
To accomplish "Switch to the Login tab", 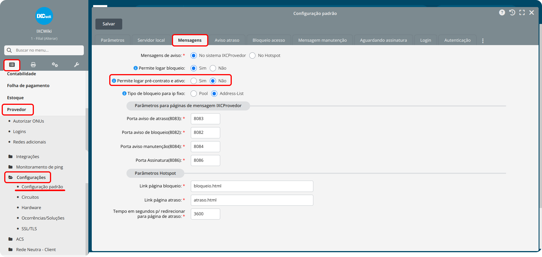I will click(x=425, y=40).
